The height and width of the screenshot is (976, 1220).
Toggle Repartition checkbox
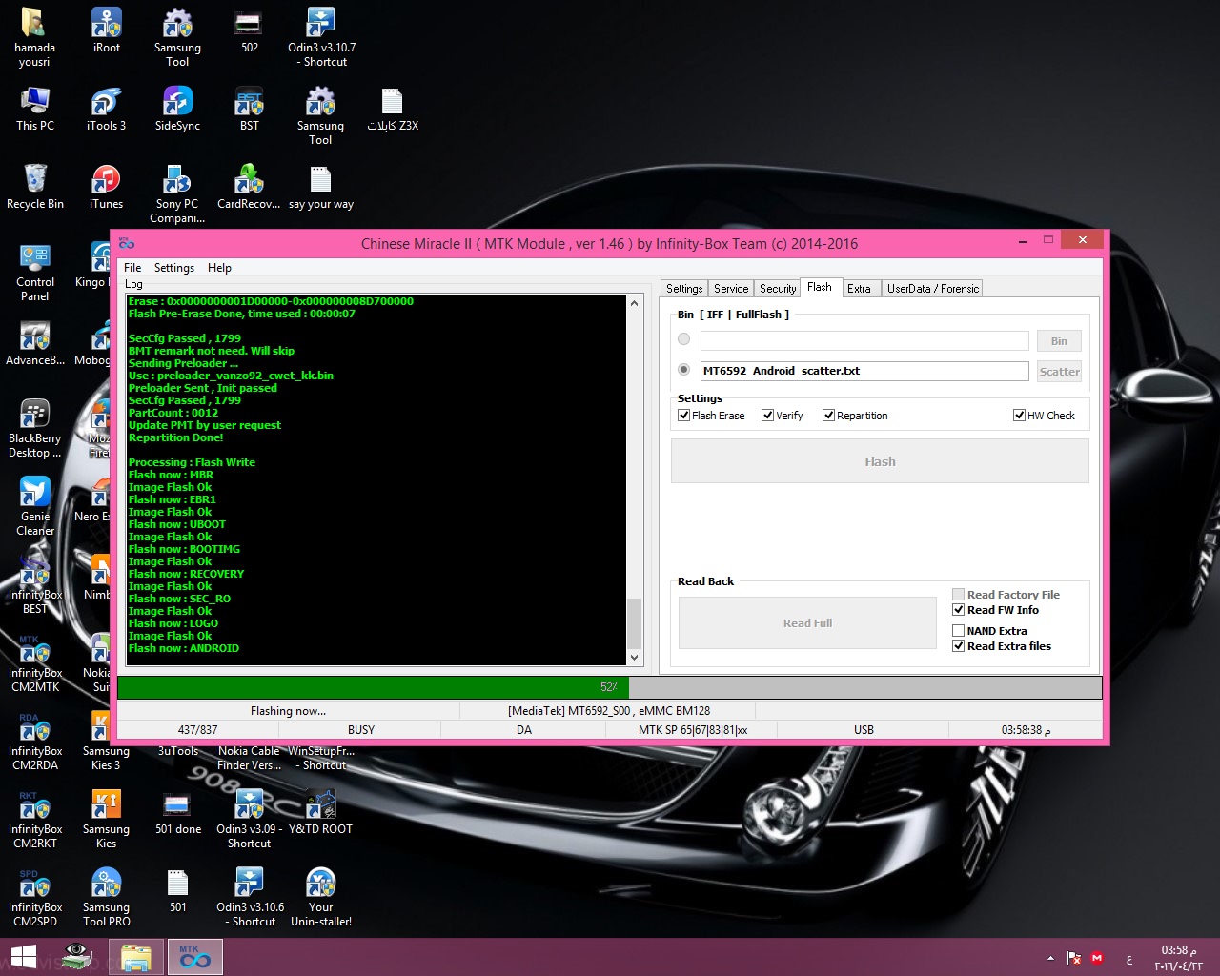[x=828, y=416]
